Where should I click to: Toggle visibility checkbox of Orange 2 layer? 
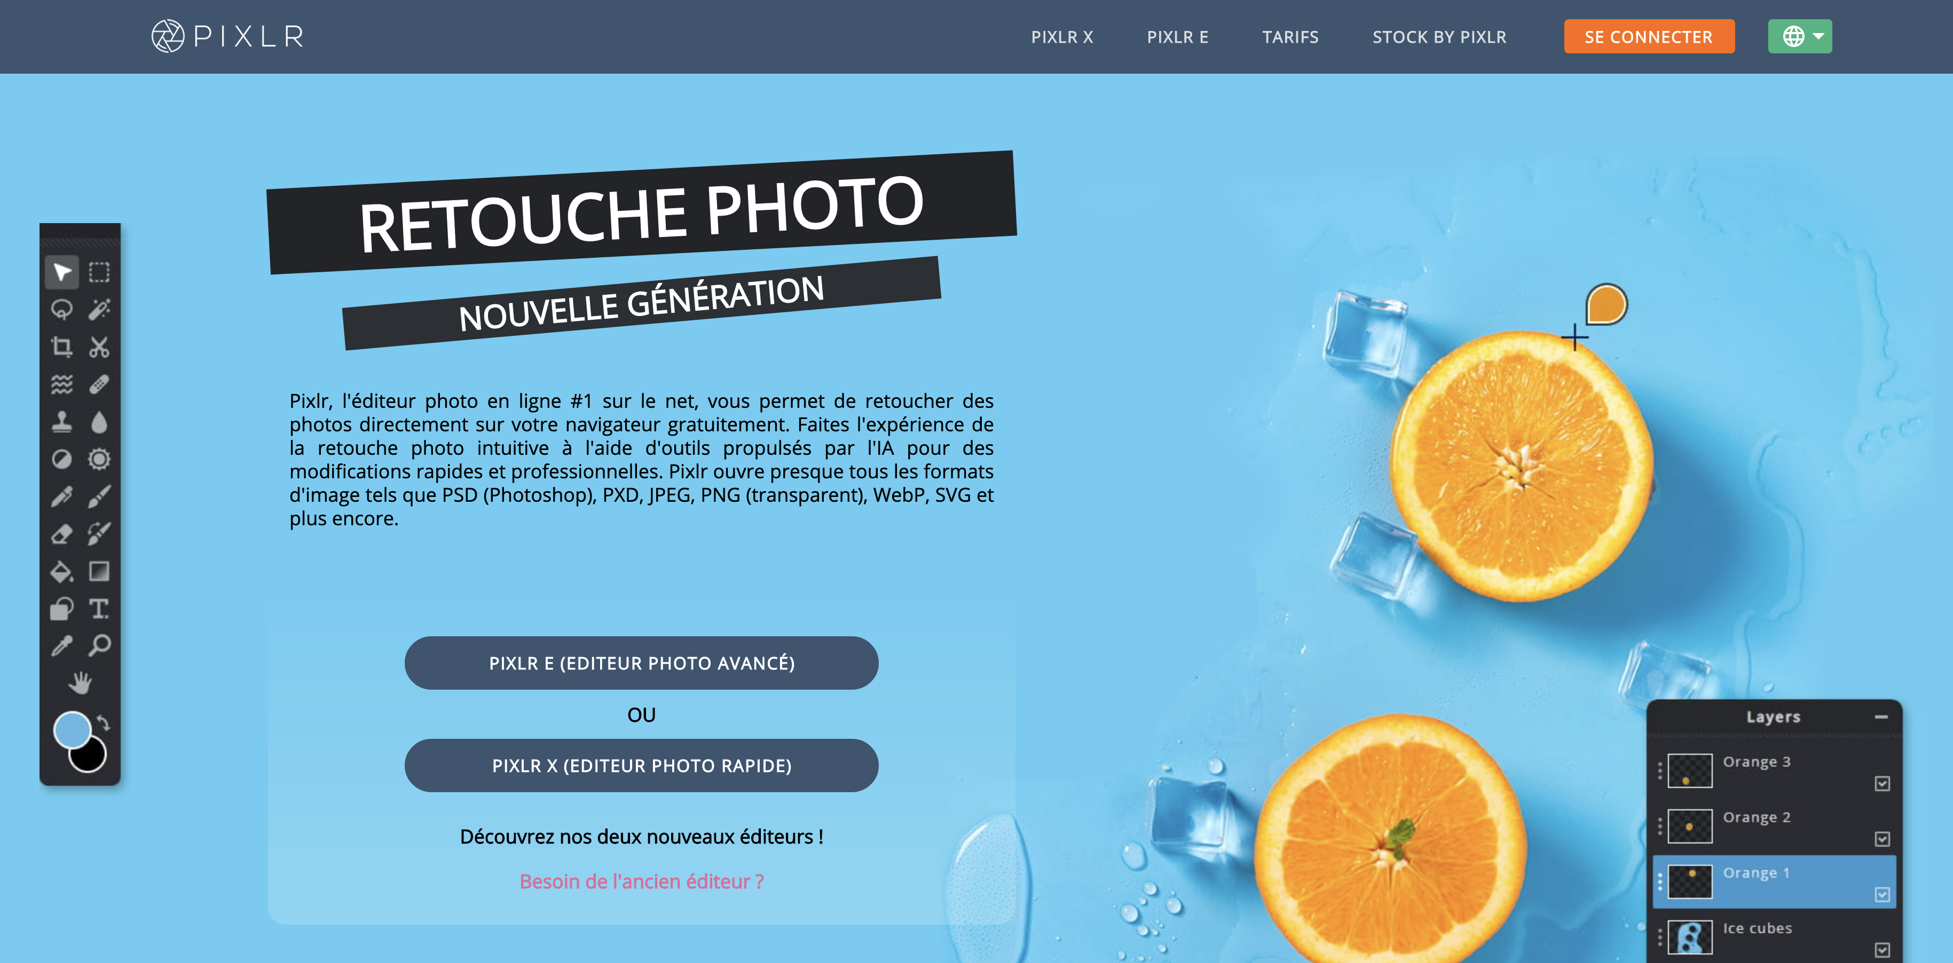point(1882,839)
